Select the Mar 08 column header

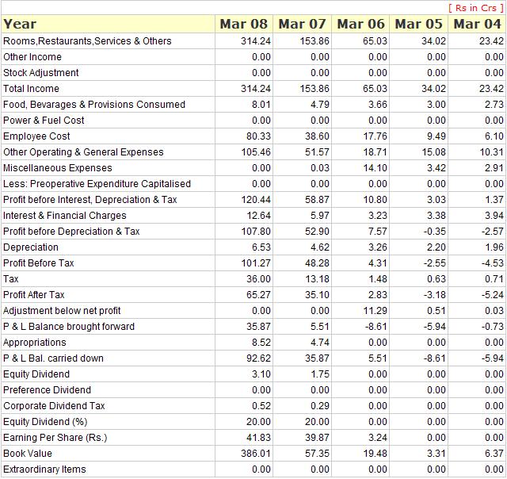tap(244, 24)
